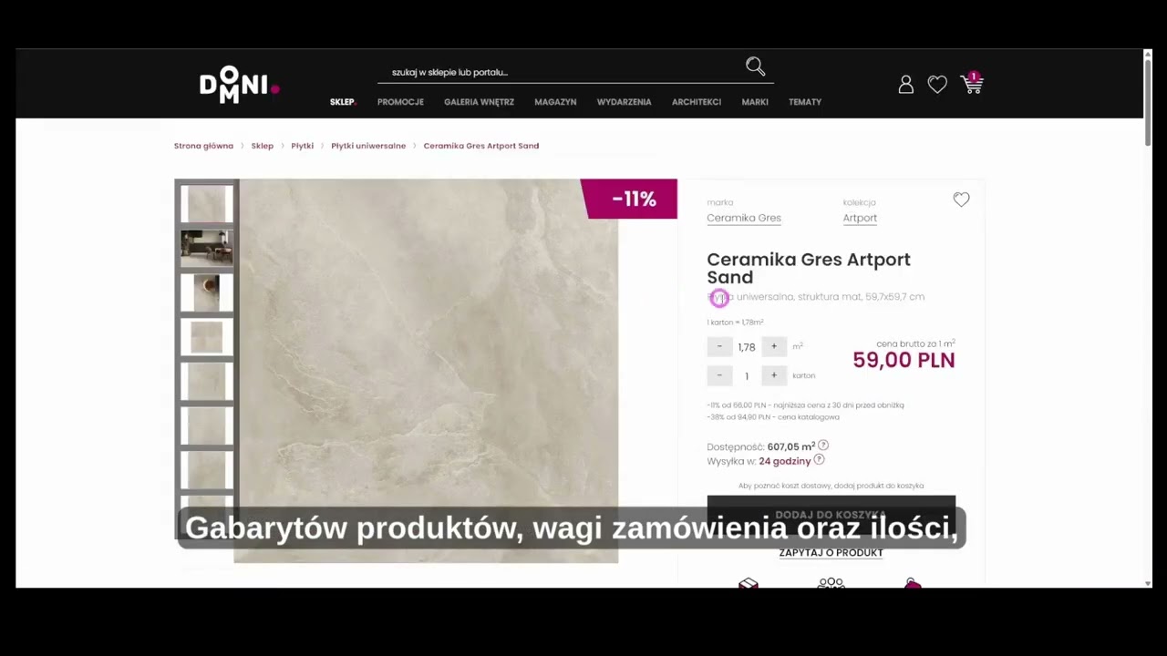1167x656 pixels.
Task: Decrease square meters with minus button
Action: tap(719, 346)
